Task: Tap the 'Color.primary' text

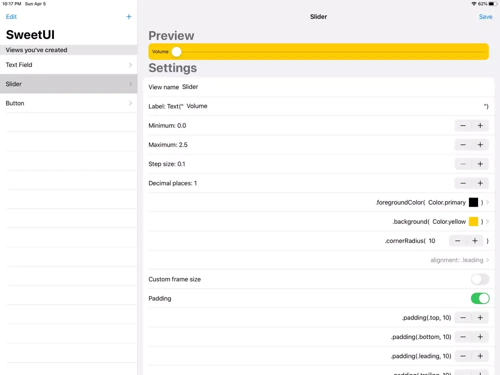Action: [446, 202]
